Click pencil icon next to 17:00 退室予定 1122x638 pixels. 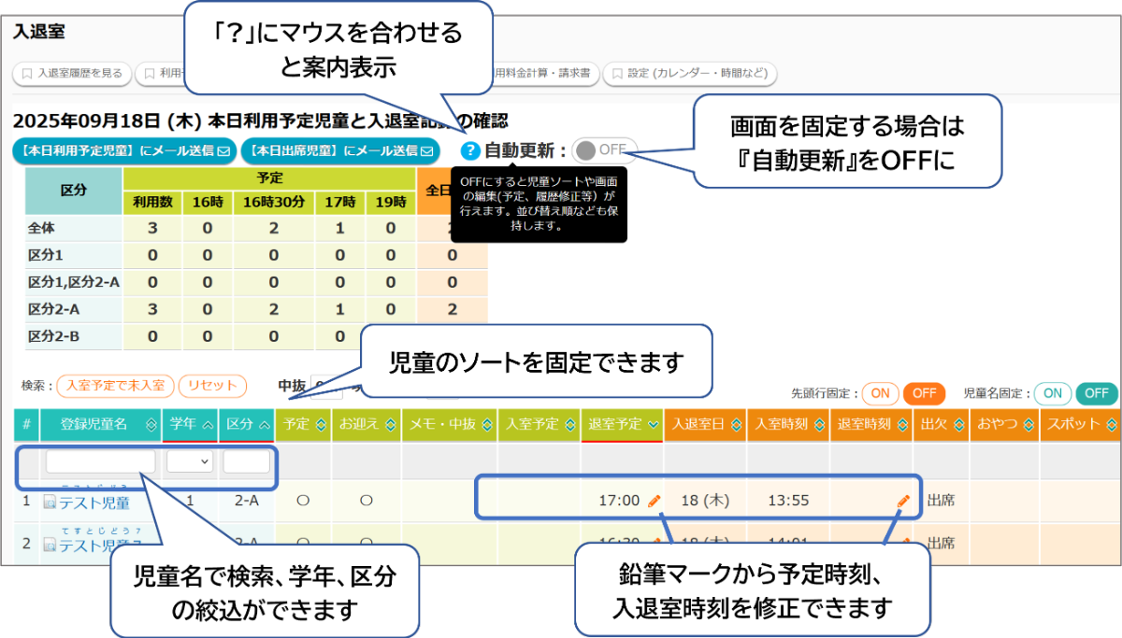[x=654, y=502]
